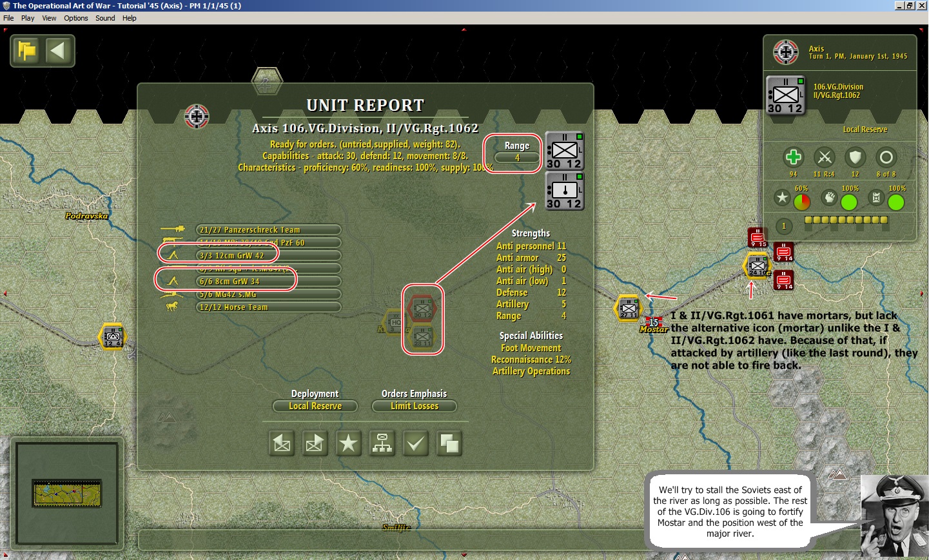929x560 pixels.
Task: Click the green supply 100% indicator
Action: pyautogui.click(x=896, y=202)
